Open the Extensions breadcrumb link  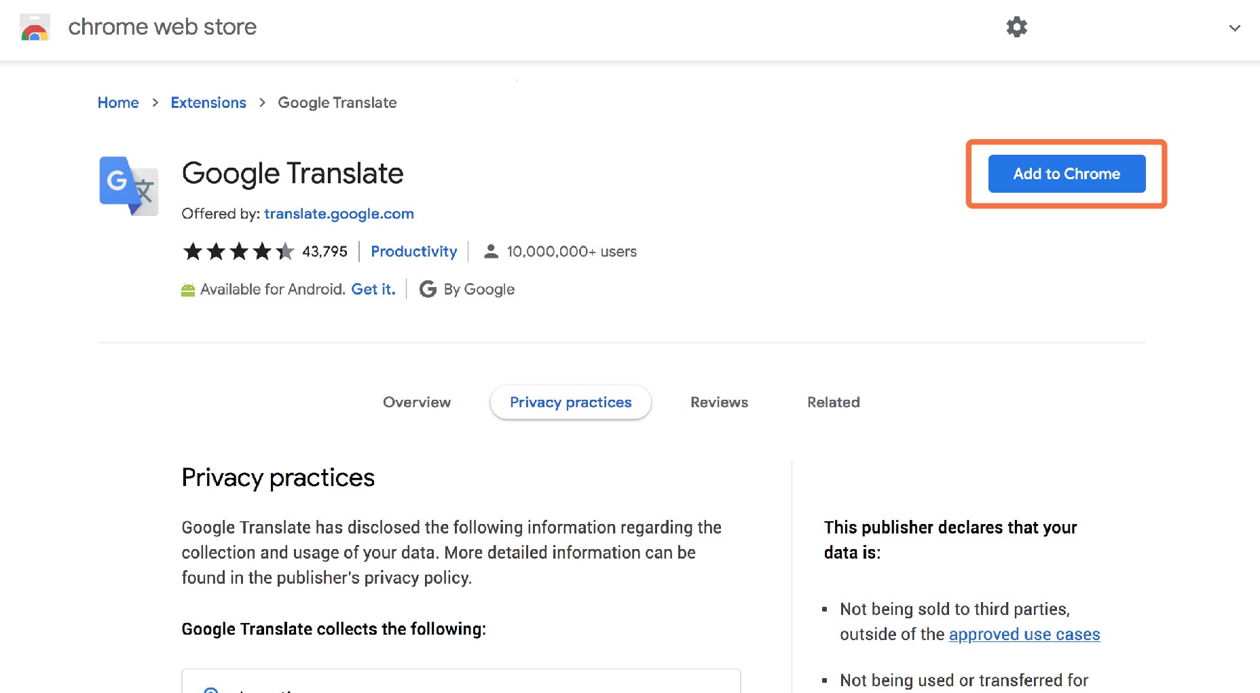point(208,102)
